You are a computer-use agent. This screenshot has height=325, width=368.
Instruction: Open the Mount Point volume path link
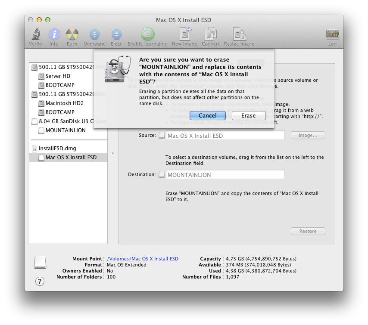pyautogui.click(x=142, y=259)
